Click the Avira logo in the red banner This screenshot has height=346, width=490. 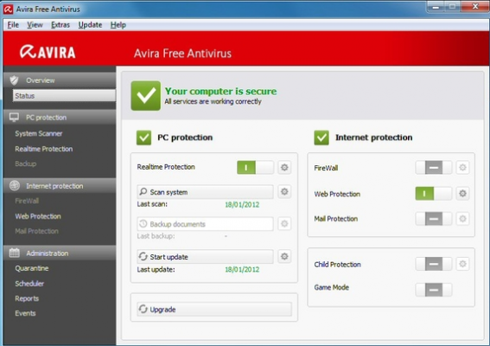(x=48, y=52)
